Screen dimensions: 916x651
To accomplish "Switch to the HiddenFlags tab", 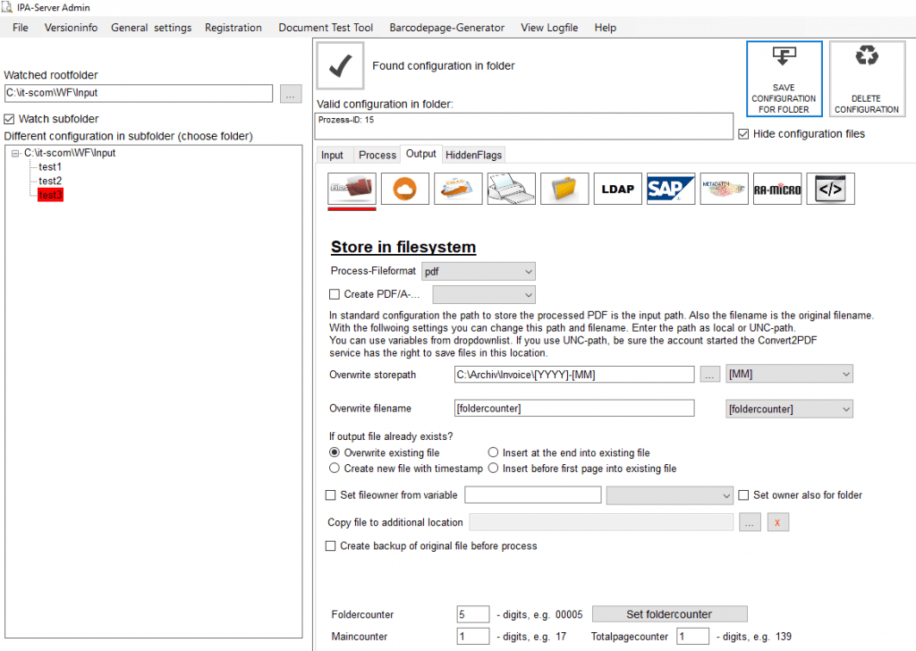I will 474,155.
